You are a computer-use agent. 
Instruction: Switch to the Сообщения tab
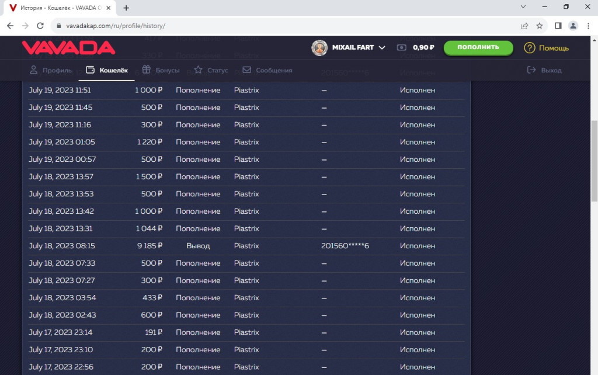click(267, 70)
